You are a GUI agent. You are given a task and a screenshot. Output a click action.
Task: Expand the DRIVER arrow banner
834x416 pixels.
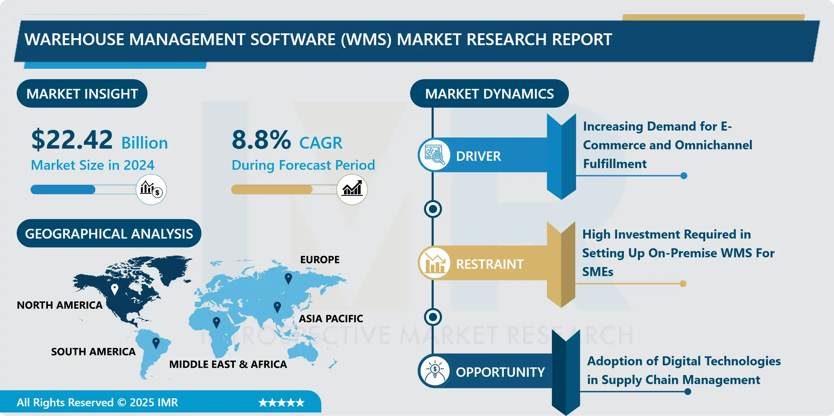coord(562,156)
